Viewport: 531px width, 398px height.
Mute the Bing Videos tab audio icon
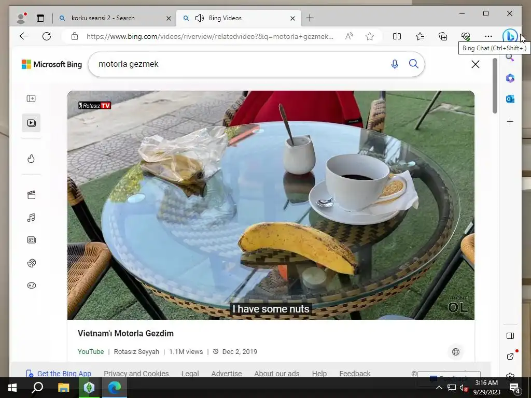pos(200,18)
